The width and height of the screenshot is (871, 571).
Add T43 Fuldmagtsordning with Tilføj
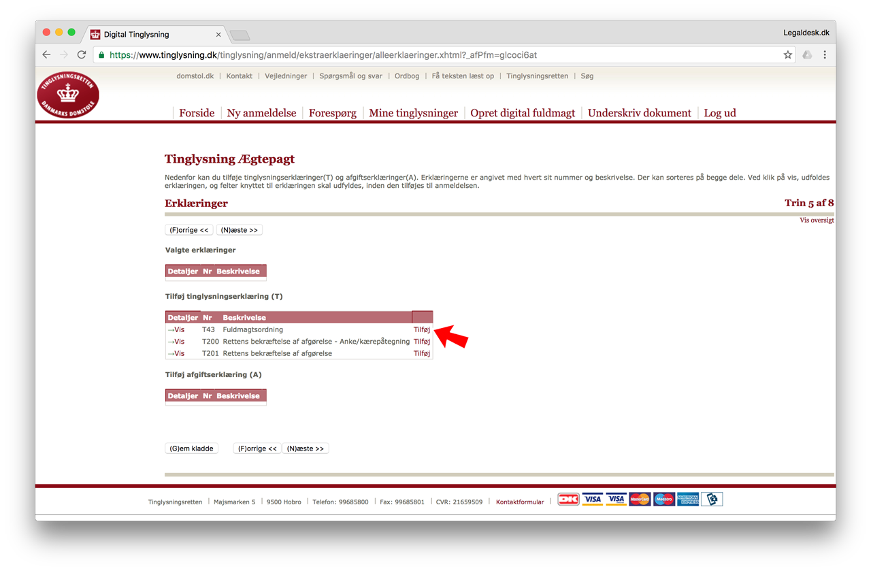pos(422,329)
